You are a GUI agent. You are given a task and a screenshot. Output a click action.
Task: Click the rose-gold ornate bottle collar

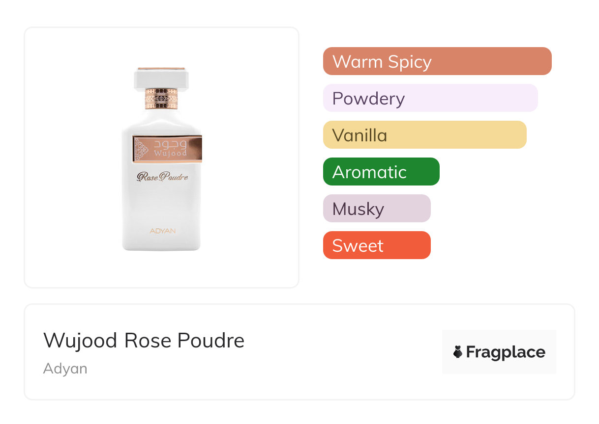pos(161,99)
